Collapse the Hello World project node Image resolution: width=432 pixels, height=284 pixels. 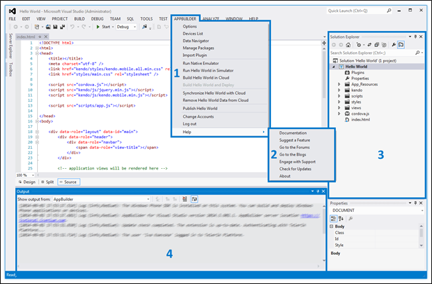[x=334, y=67]
